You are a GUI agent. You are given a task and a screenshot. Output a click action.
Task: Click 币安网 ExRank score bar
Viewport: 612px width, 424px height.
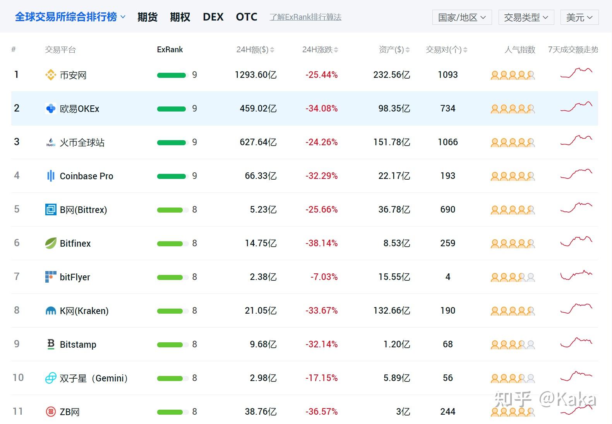173,75
